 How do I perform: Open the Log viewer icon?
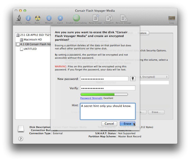coord(172,19)
